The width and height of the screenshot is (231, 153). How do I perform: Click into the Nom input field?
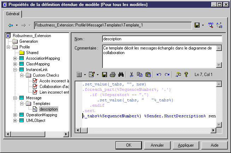click(x=162, y=39)
